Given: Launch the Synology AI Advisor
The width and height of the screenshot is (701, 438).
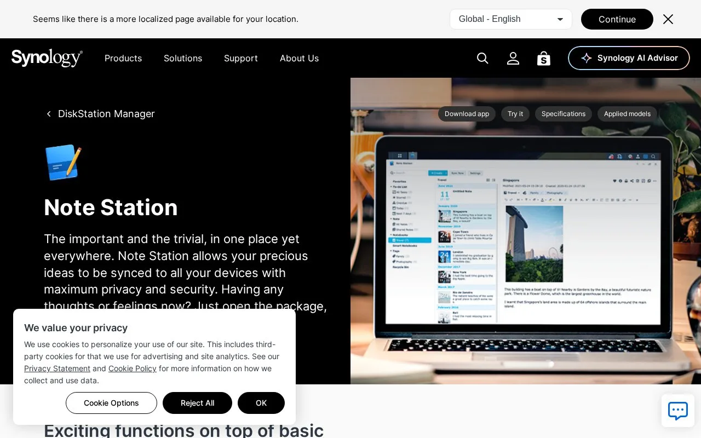Looking at the screenshot, I should click(629, 58).
